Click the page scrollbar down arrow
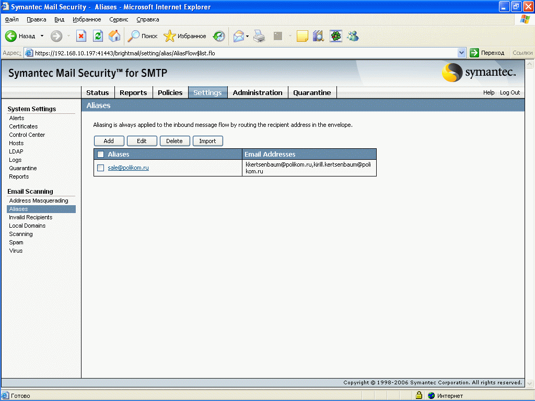535x401 pixels. click(x=530, y=383)
